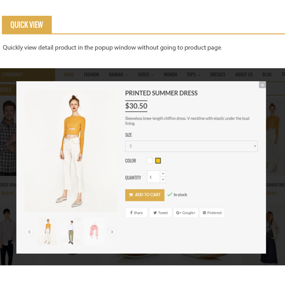
Task: Open the Tops menu
Action: click(x=193, y=75)
